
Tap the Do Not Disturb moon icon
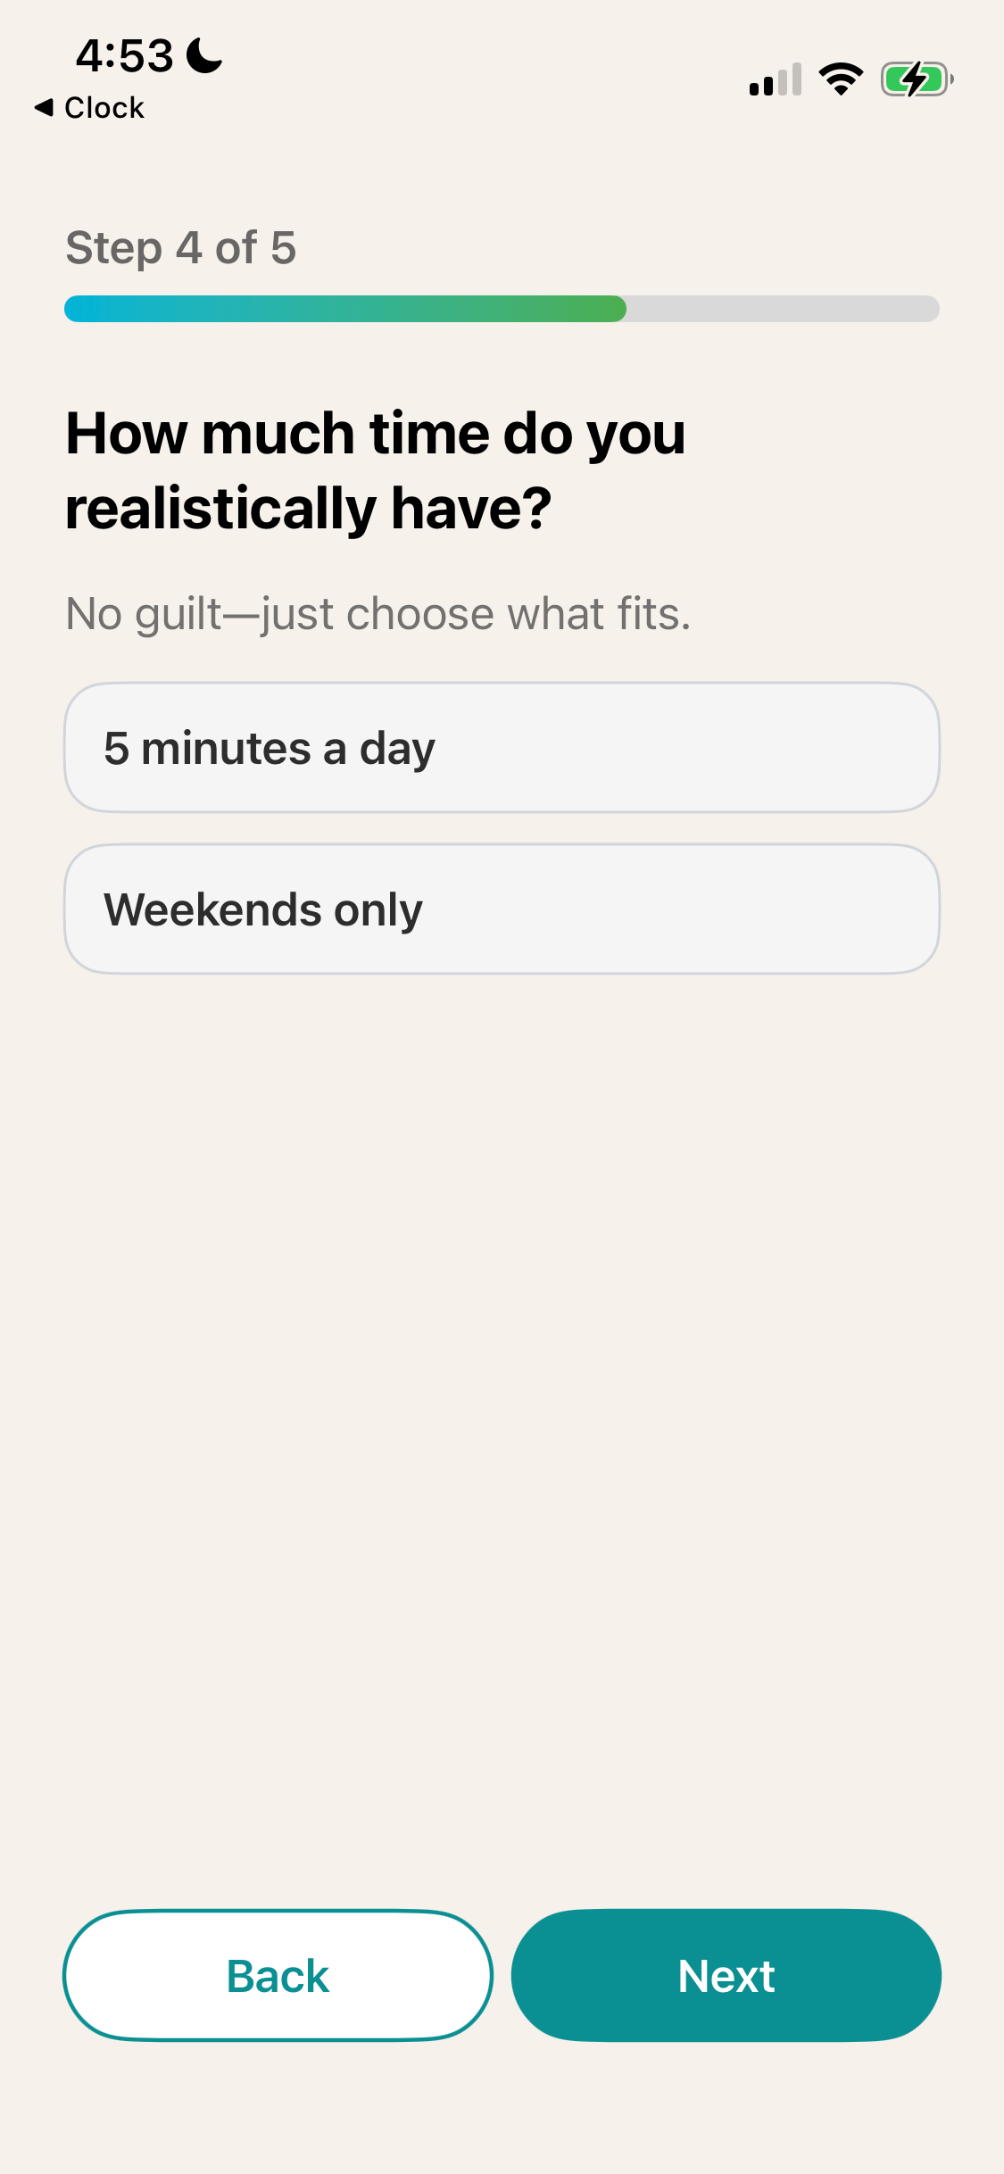pyautogui.click(x=204, y=55)
